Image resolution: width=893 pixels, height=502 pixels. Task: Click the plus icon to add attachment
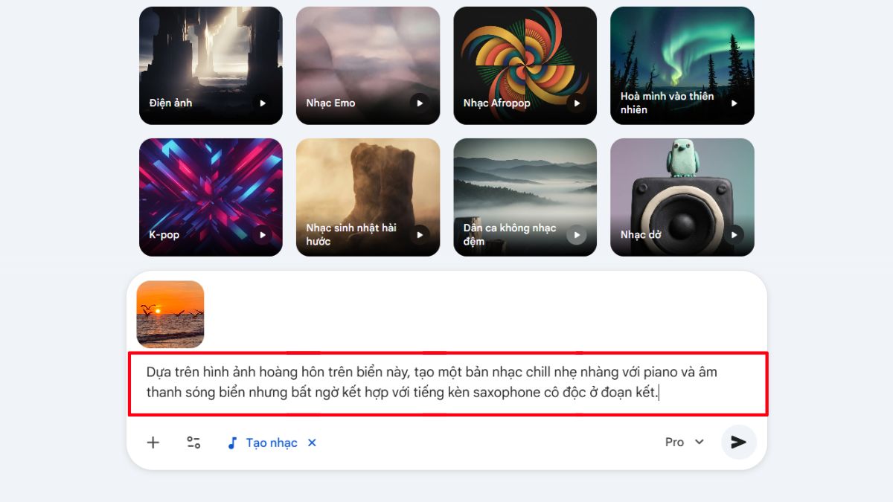pyautogui.click(x=153, y=443)
